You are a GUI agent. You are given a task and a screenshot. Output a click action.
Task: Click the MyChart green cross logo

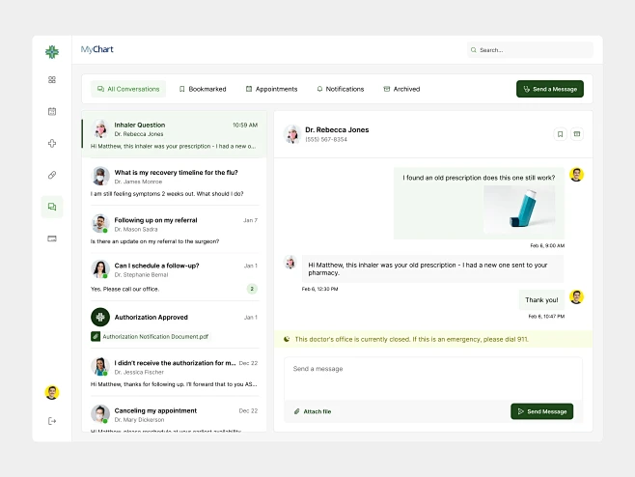pos(52,51)
